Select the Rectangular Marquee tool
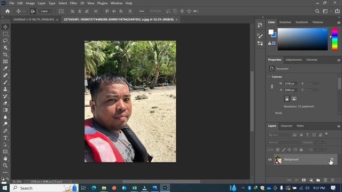The width and height of the screenshot is (342, 192). click(x=5, y=34)
